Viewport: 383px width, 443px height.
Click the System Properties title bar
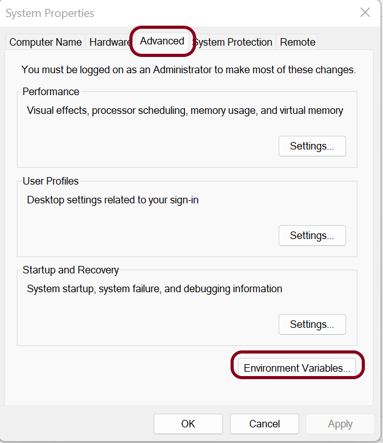156,13
